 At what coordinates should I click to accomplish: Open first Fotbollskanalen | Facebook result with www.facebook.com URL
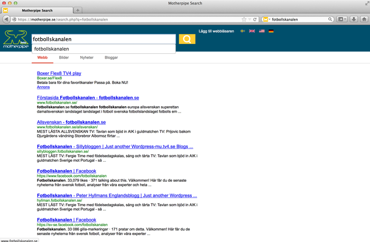[67, 171]
